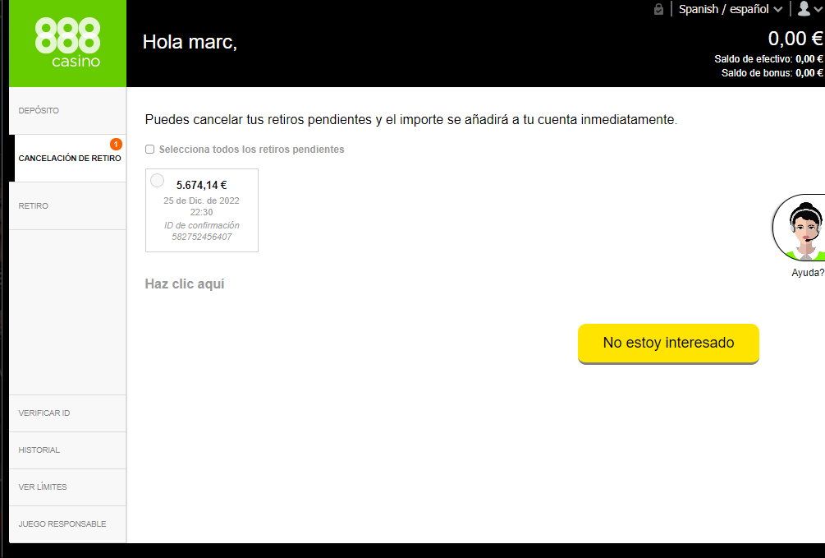
Task: Select the Cancelación de Retiro tab
Action: click(x=69, y=159)
